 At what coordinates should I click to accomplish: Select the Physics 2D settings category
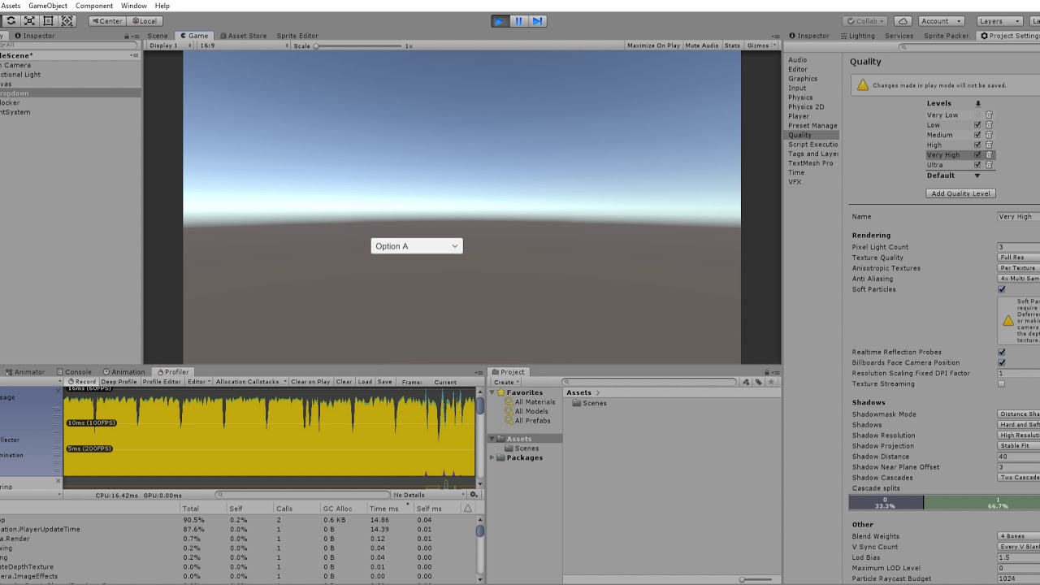pyautogui.click(x=806, y=106)
